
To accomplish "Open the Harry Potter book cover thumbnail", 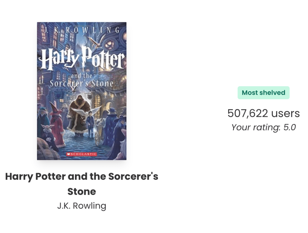I will tap(82, 91).
